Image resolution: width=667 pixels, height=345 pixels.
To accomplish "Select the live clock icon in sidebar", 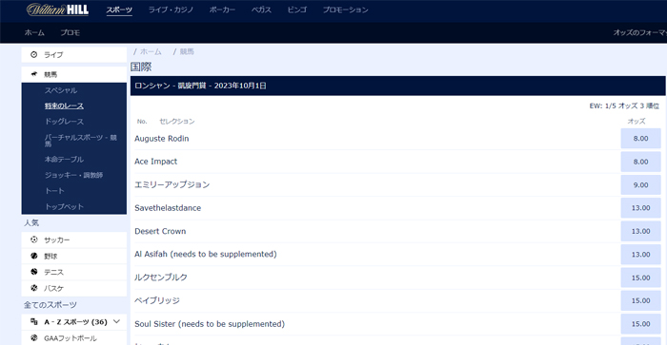I will (34, 54).
